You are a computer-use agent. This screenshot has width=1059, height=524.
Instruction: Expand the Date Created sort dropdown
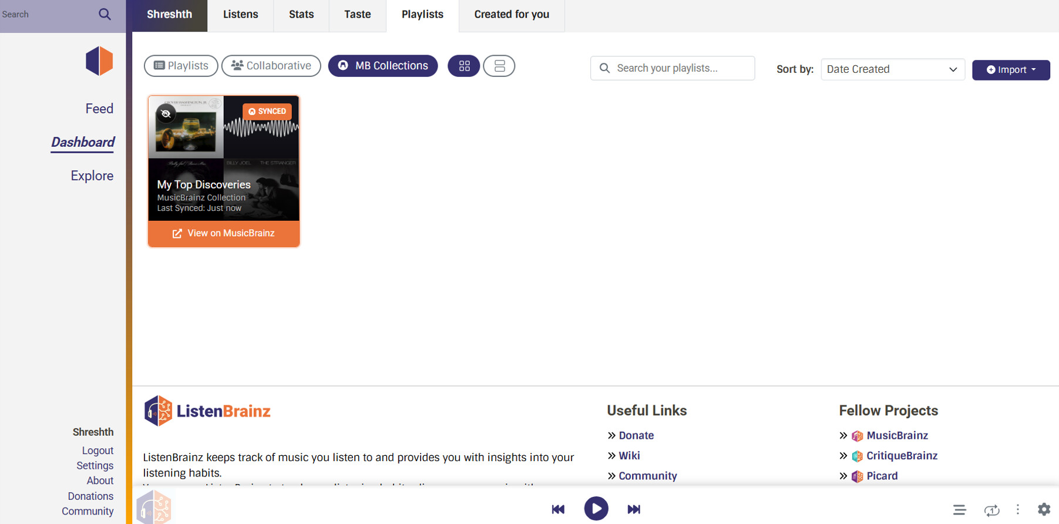893,69
